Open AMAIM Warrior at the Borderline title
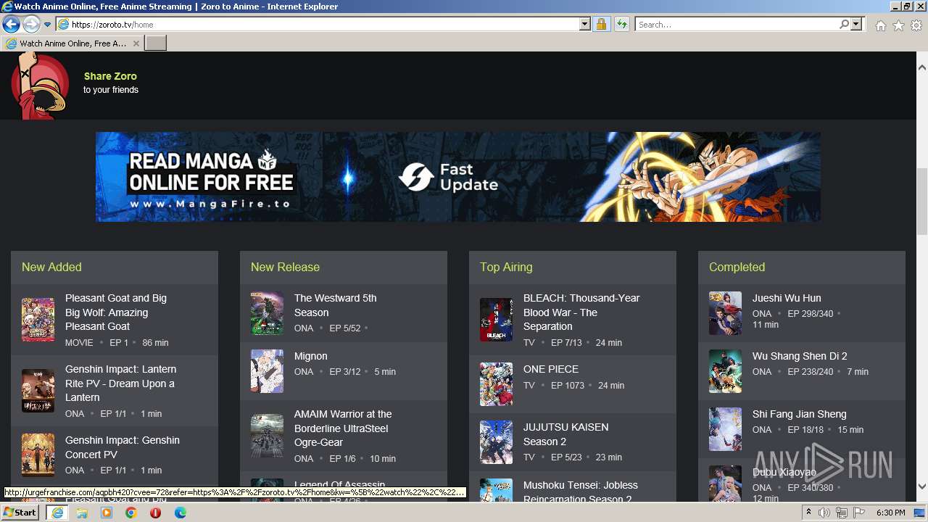928x522 pixels. [x=343, y=428]
